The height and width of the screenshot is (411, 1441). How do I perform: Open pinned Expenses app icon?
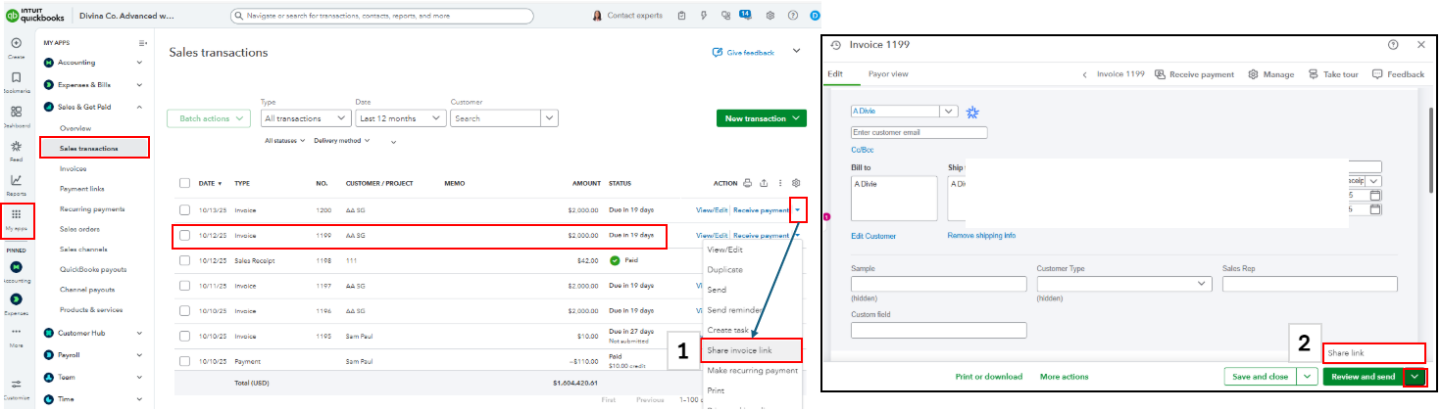pyautogui.click(x=16, y=299)
